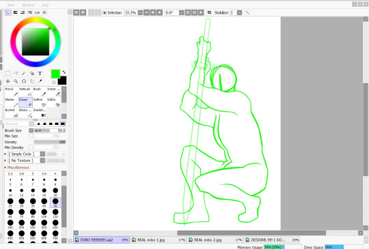
Task: Show the scratchpad panel icon
Action: pos(44,12)
